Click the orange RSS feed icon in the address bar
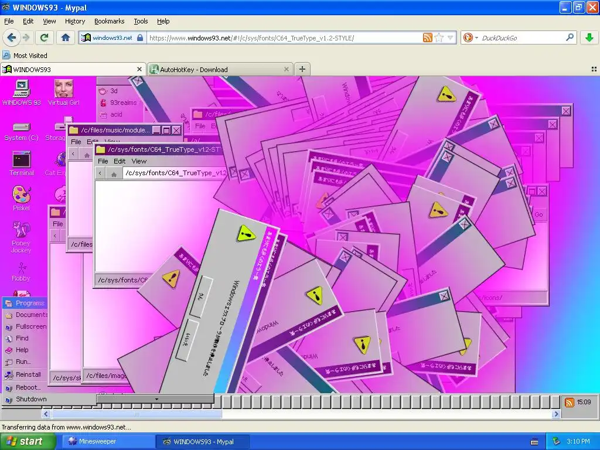 tap(427, 37)
